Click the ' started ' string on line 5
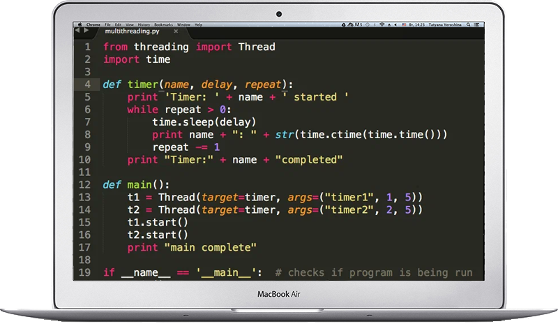The height and width of the screenshot is (324, 558). (x=315, y=97)
